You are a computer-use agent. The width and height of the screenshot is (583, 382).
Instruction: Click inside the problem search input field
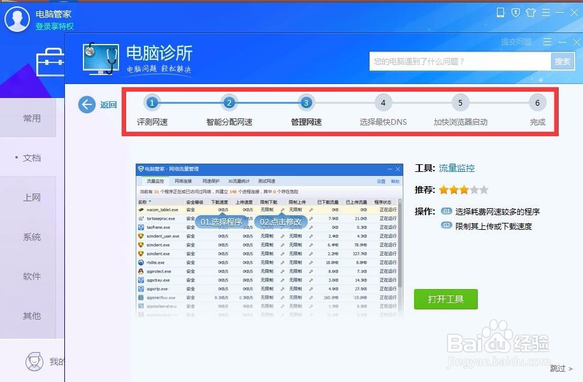point(459,61)
